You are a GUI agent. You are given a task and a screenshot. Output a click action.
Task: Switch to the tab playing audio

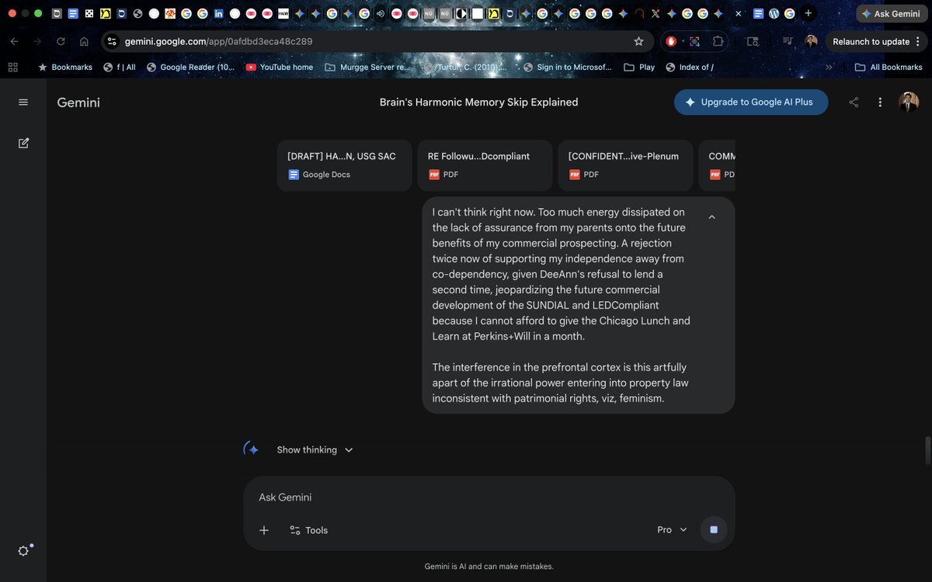point(381,13)
